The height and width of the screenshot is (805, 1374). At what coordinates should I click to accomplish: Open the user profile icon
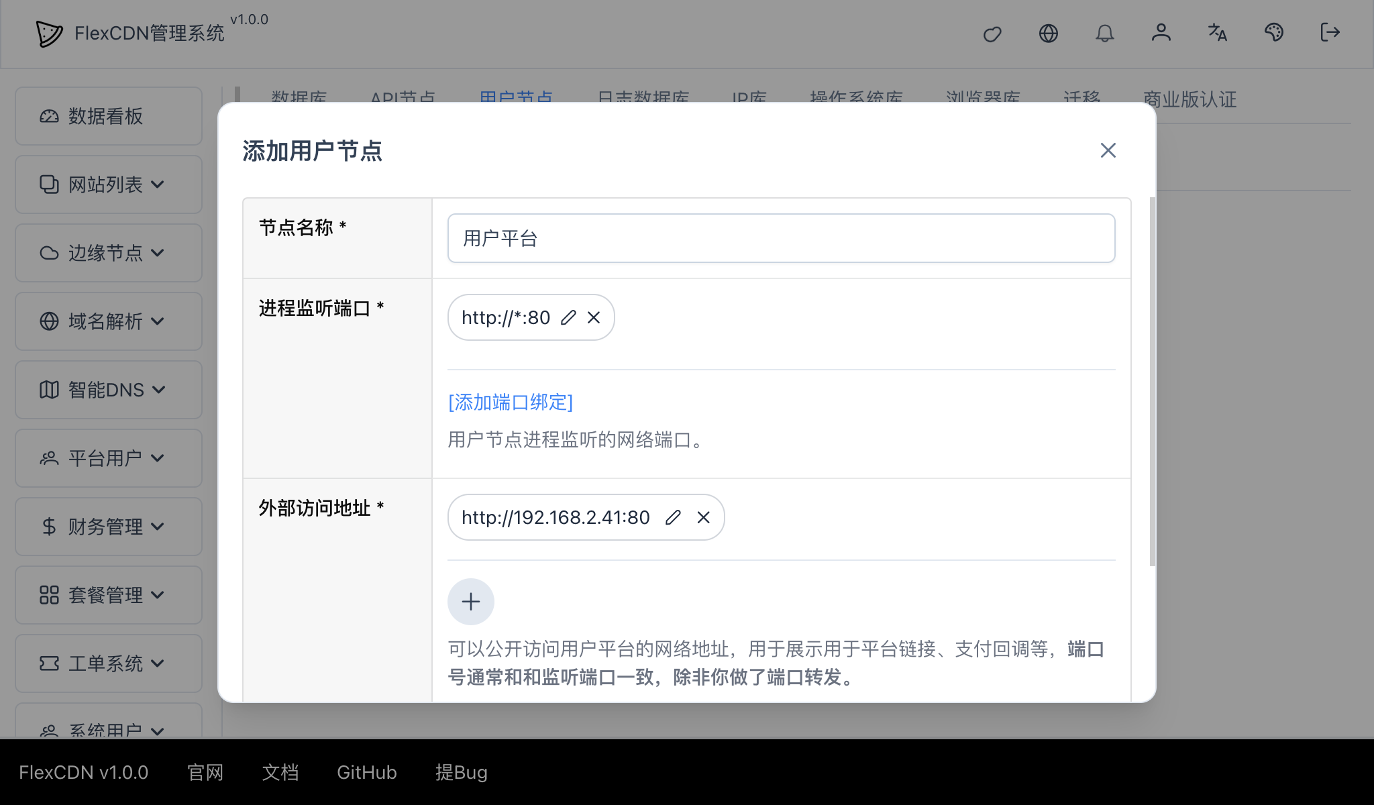(1161, 34)
